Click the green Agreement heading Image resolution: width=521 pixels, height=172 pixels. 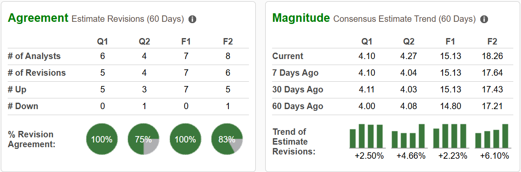(38, 18)
